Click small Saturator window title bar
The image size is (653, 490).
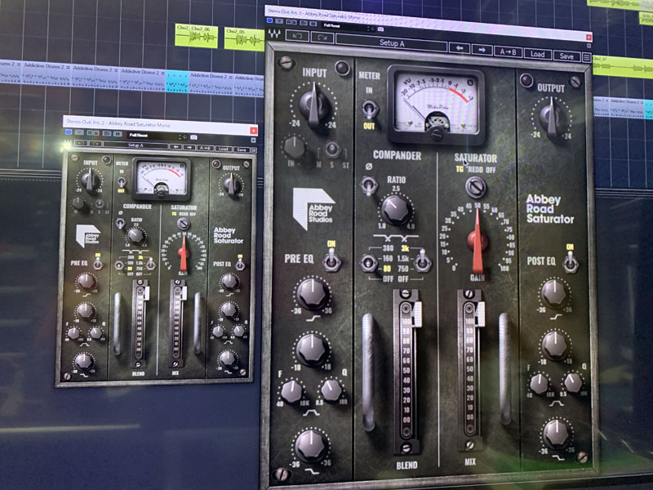[160, 124]
